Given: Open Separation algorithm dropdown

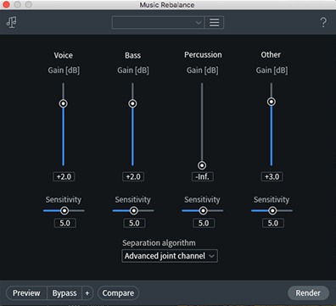Looking at the screenshot, I should [170, 256].
